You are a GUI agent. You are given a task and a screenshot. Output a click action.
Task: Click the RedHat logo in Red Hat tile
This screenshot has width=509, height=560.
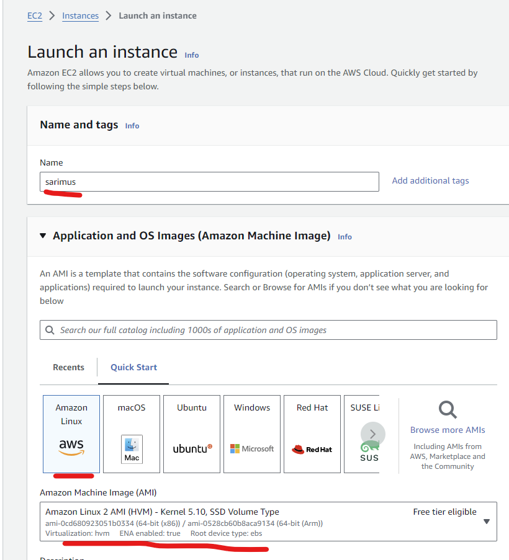coord(312,449)
